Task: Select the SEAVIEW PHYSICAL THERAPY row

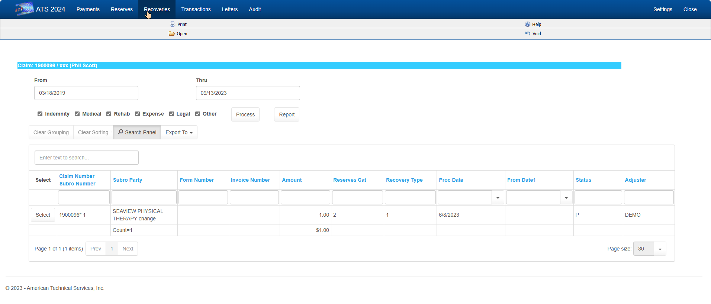Action: [x=43, y=215]
